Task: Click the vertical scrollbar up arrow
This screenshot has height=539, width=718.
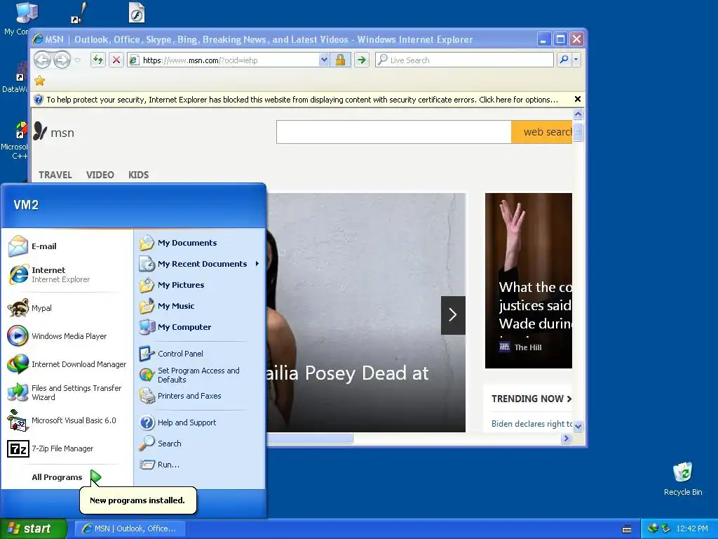Action: (x=578, y=114)
